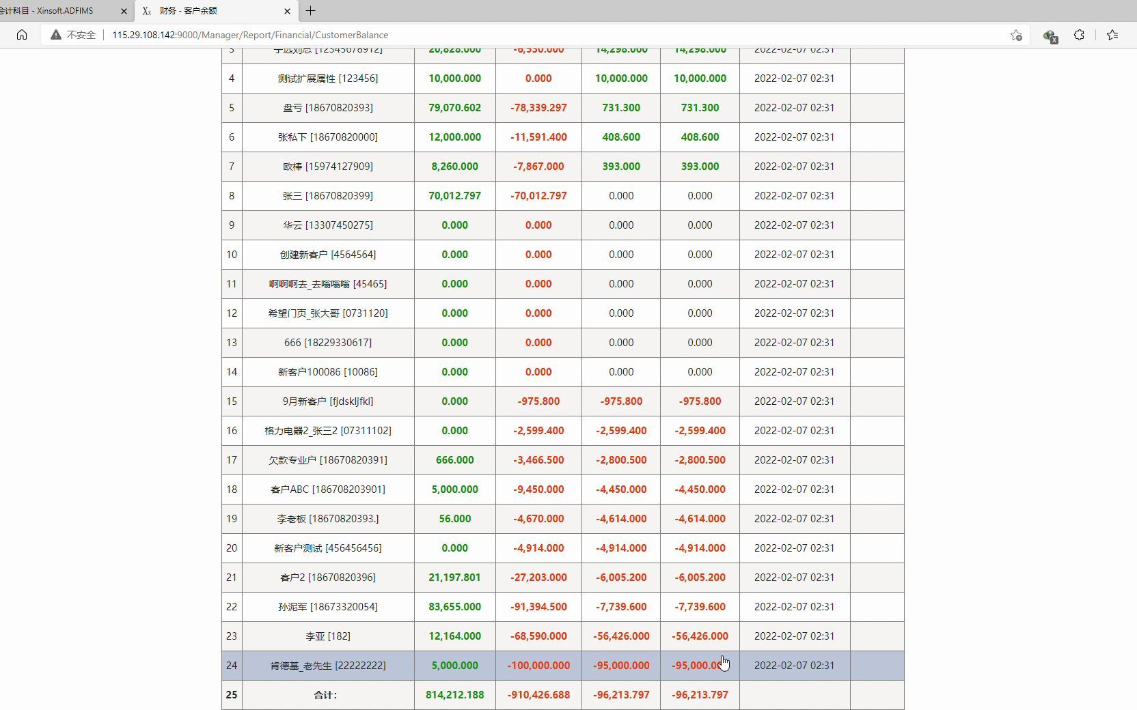Open the favorites list icon
Screen dimensions: 1137x710
(1112, 35)
